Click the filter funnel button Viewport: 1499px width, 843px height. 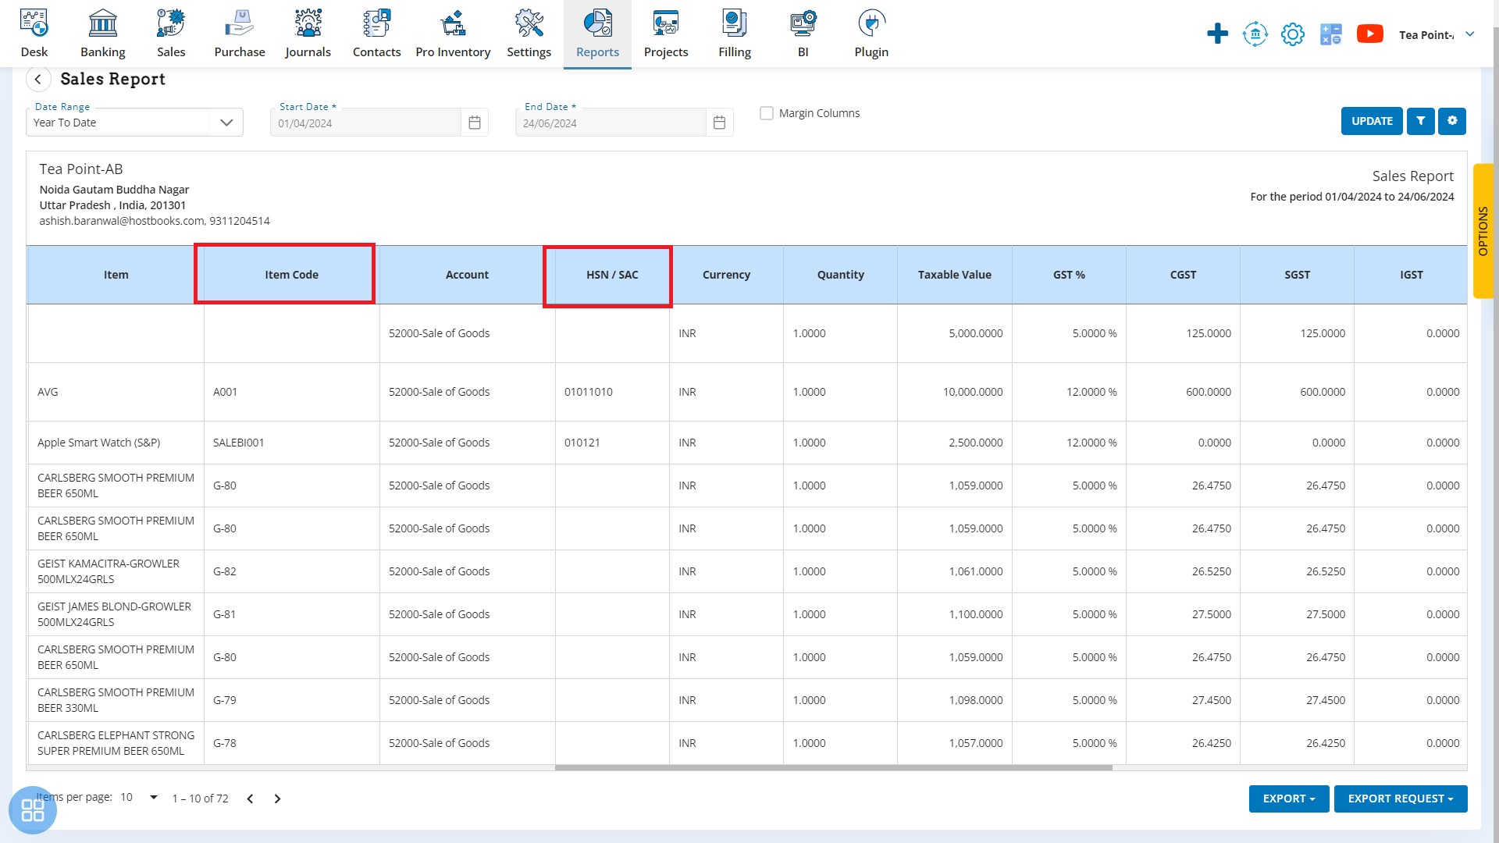tap(1420, 121)
